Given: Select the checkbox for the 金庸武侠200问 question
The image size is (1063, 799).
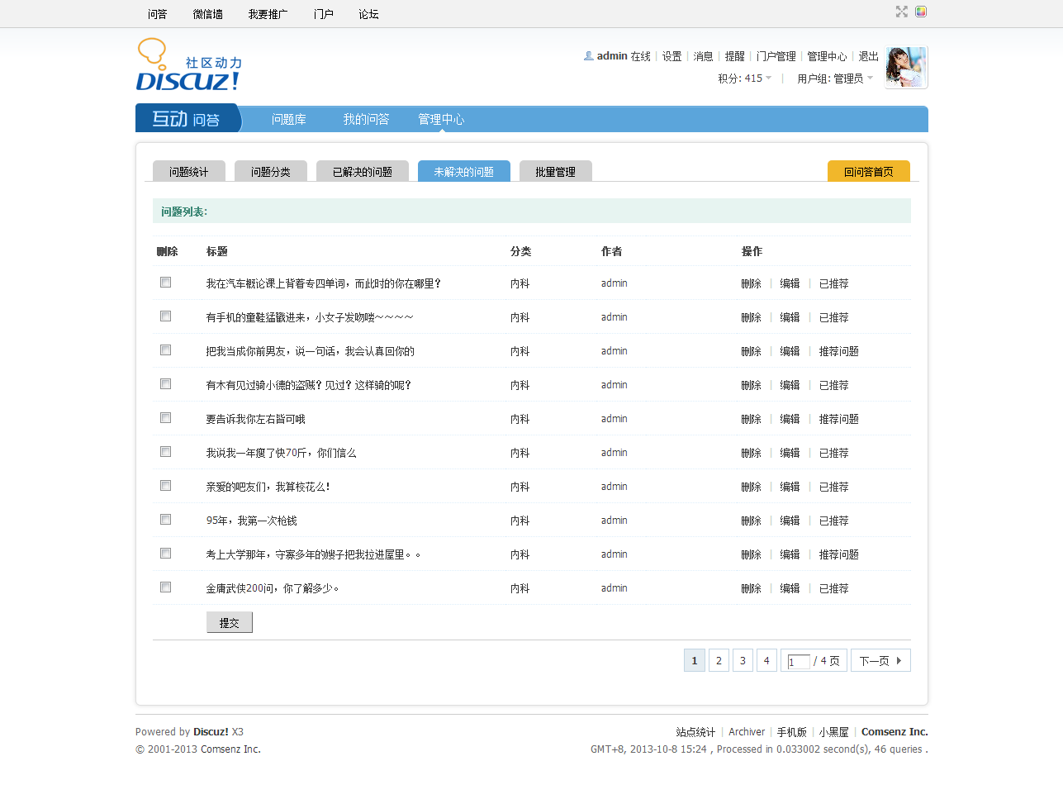Looking at the screenshot, I should (166, 587).
